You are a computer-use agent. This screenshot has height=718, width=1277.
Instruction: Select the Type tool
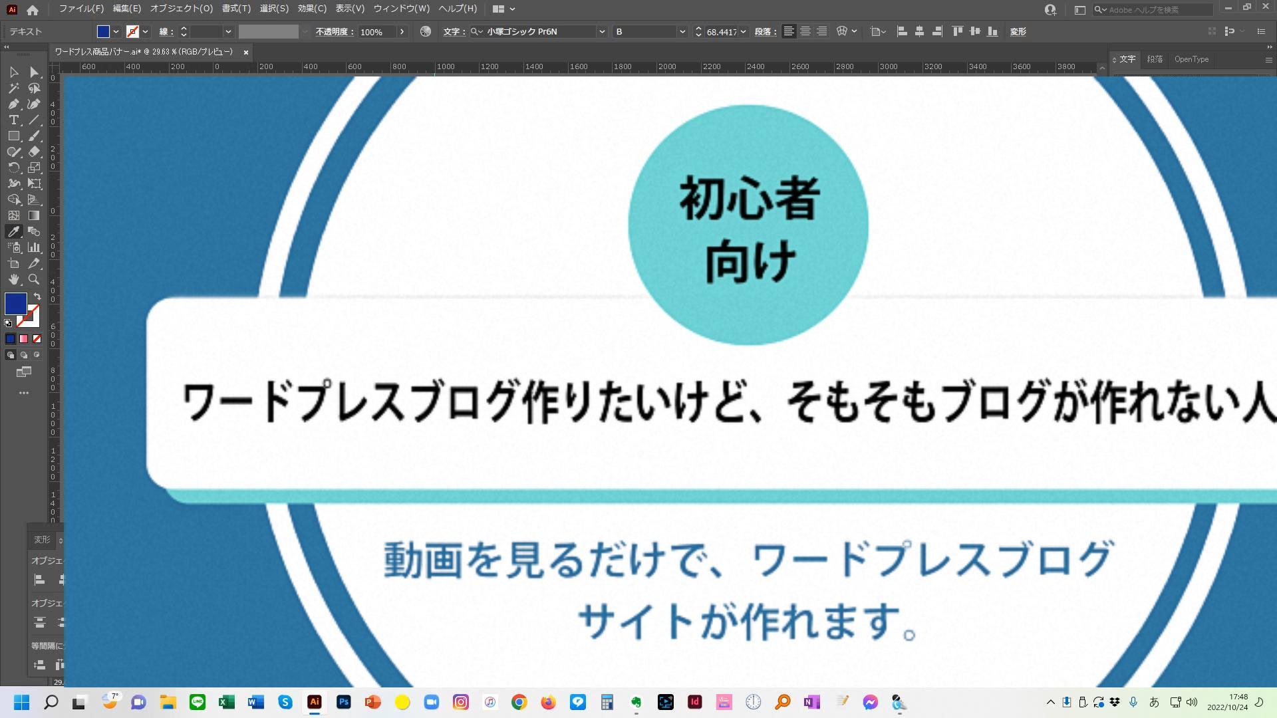[13, 120]
